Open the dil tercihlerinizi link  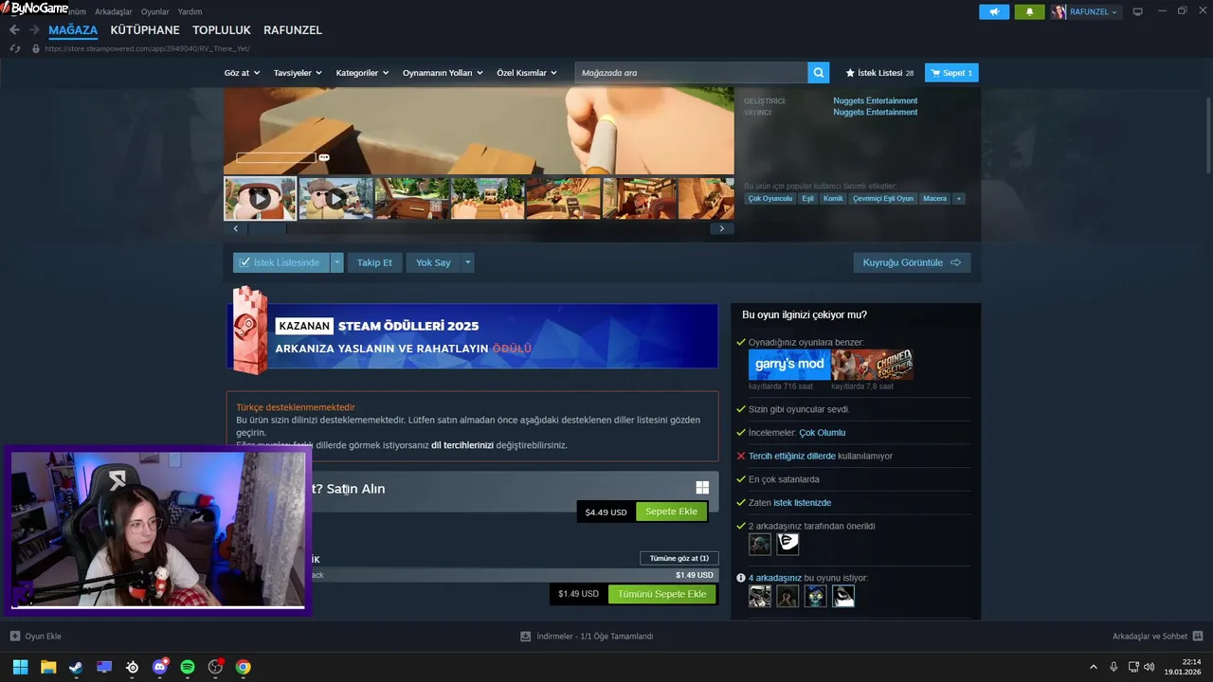pyautogui.click(x=462, y=445)
